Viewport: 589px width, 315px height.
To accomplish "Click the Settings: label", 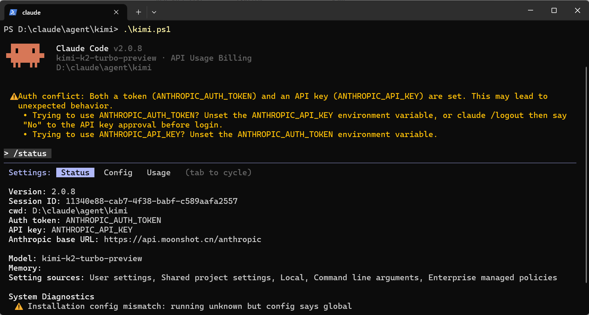I will tap(30, 172).
